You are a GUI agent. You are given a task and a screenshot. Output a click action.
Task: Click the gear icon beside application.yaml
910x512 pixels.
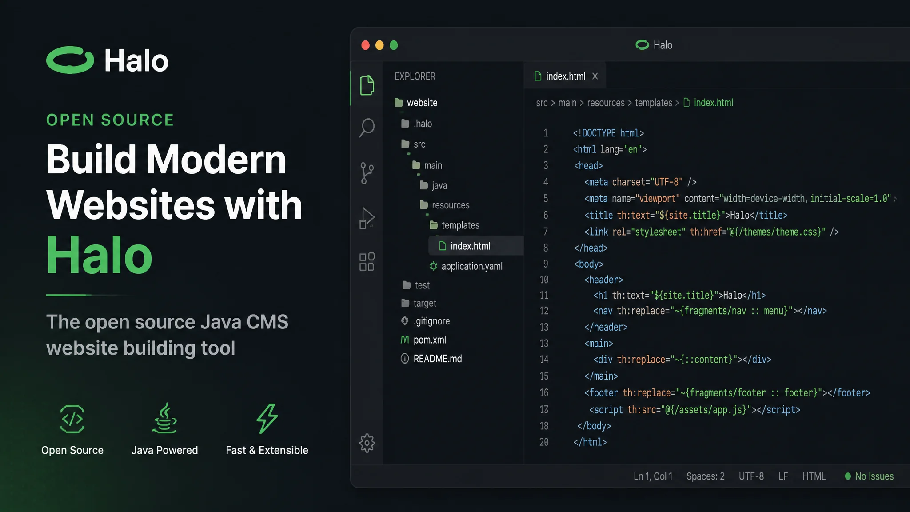coord(434,266)
